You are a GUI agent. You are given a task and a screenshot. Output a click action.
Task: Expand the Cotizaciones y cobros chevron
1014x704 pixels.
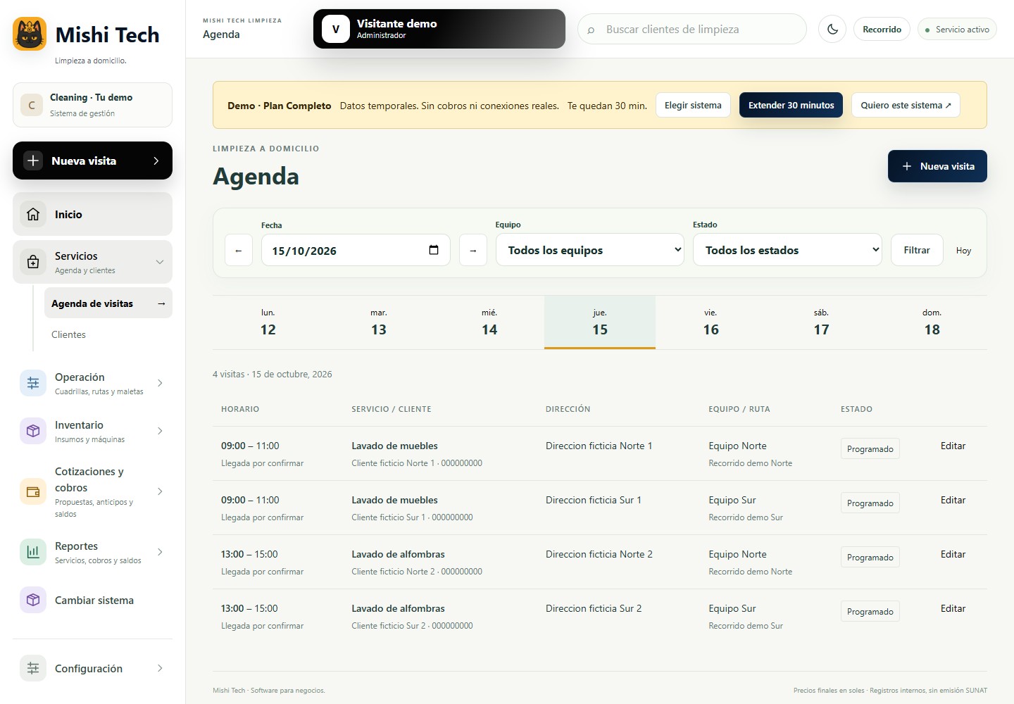160,491
